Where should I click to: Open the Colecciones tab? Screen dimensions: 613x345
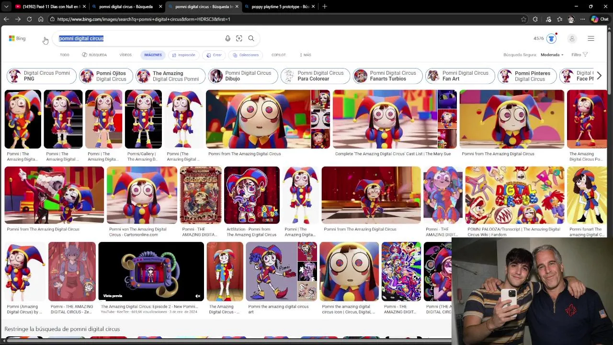[x=246, y=55]
